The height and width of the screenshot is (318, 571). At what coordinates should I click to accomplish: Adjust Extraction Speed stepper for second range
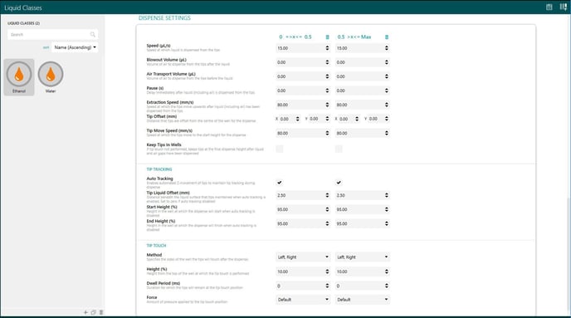point(387,105)
